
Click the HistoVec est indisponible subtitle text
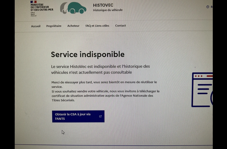tap(100, 69)
